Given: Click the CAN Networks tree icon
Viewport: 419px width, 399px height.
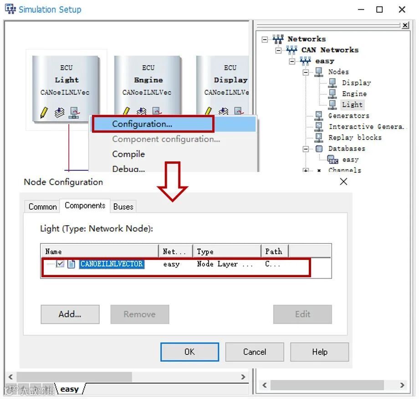Looking at the screenshot, I should pos(291,50).
